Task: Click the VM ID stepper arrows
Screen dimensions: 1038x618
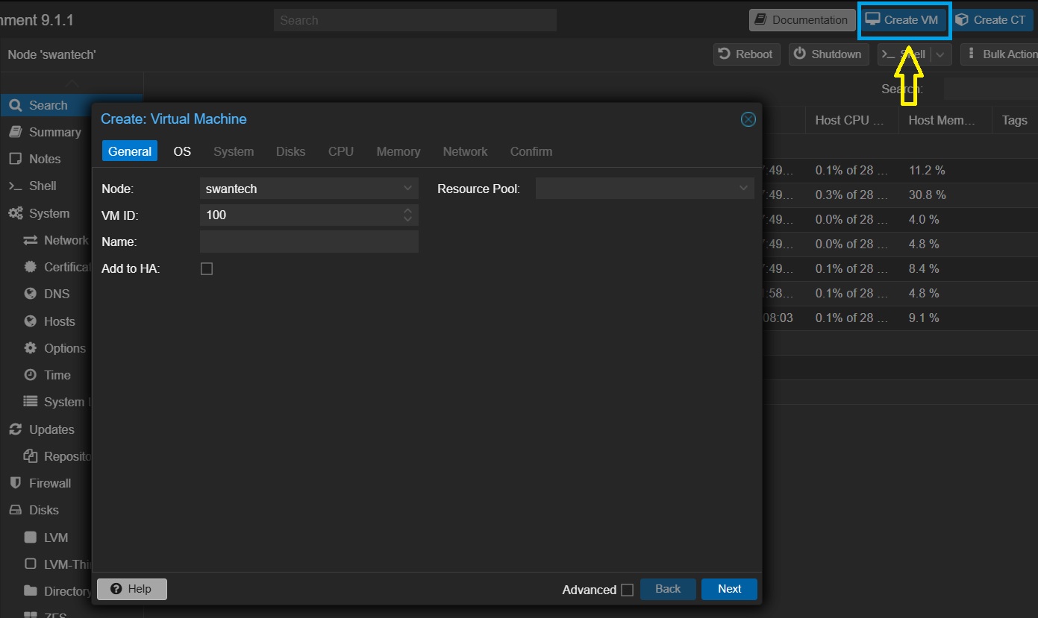Action: tap(407, 215)
